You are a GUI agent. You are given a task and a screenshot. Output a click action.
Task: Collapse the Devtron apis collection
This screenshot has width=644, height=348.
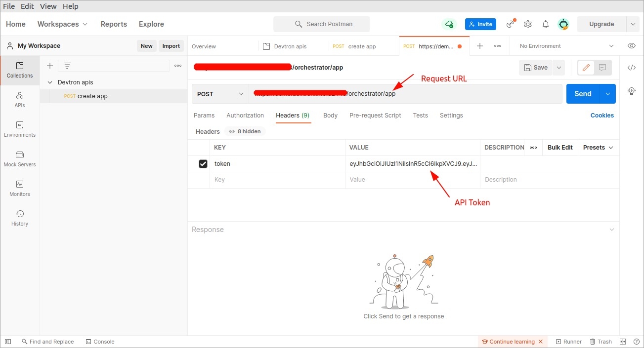coord(50,82)
